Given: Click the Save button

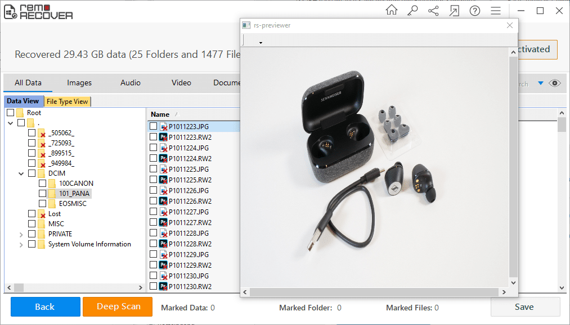Looking at the screenshot, I should coord(524,307).
